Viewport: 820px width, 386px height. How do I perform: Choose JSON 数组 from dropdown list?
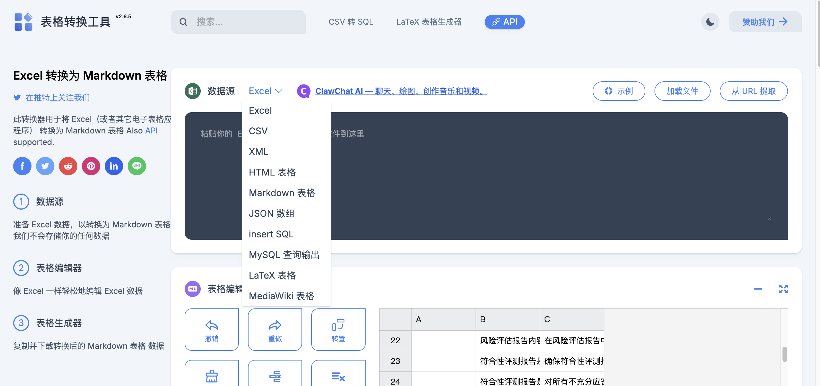271,213
